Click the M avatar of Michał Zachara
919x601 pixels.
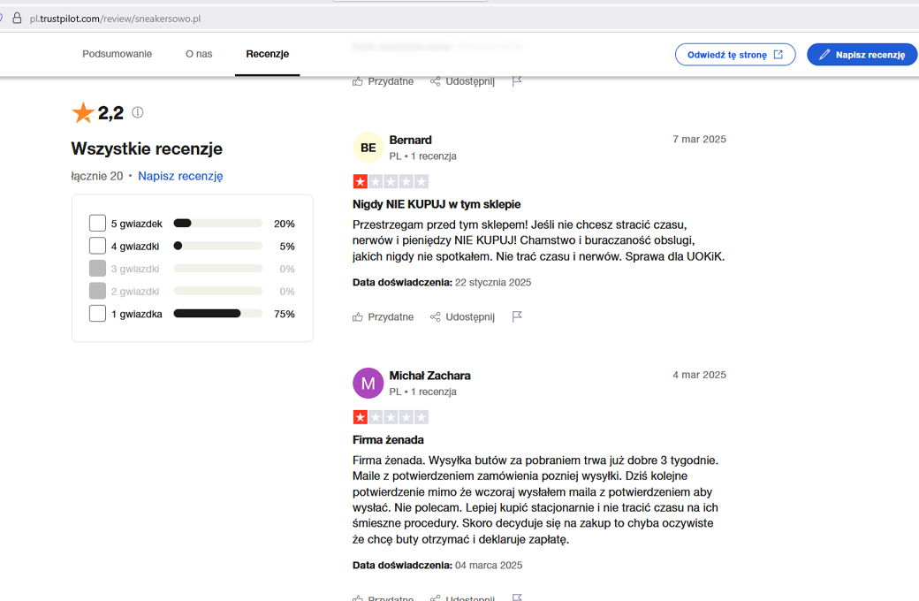point(368,384)
